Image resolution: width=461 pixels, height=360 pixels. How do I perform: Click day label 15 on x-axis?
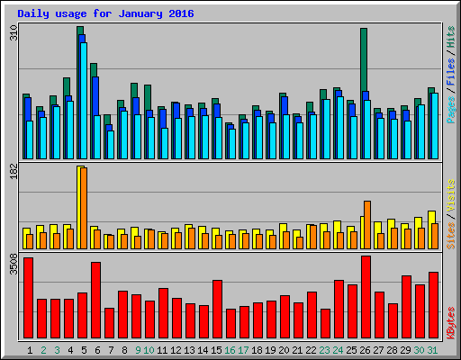tap(216, 350)
